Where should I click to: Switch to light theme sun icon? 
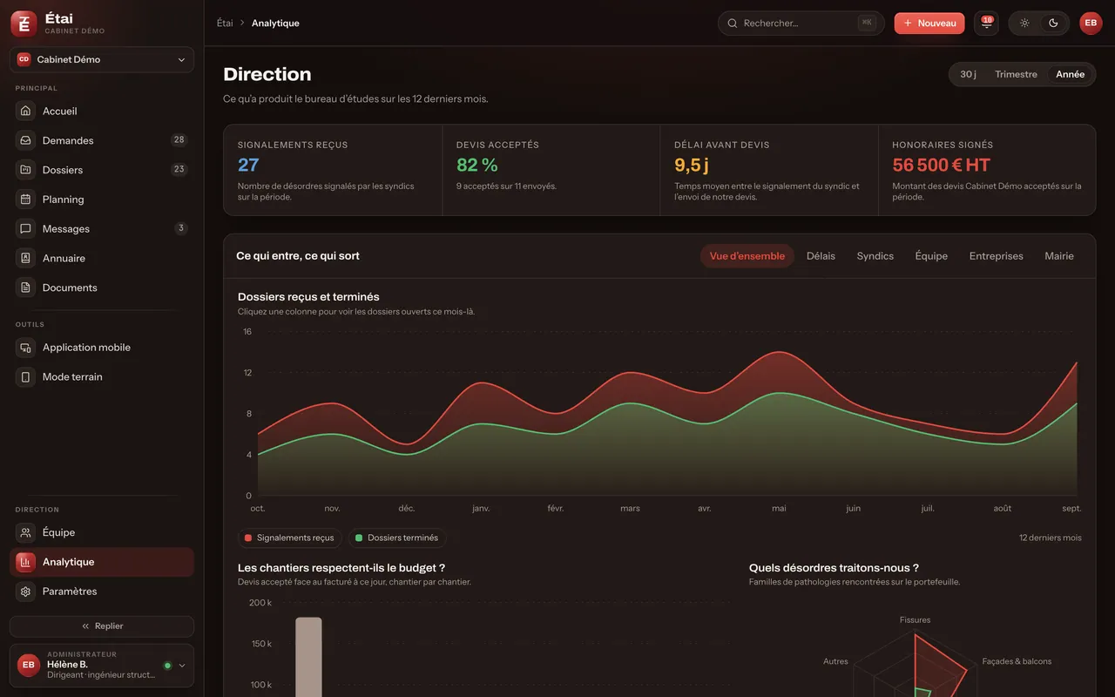point(1024,24)
